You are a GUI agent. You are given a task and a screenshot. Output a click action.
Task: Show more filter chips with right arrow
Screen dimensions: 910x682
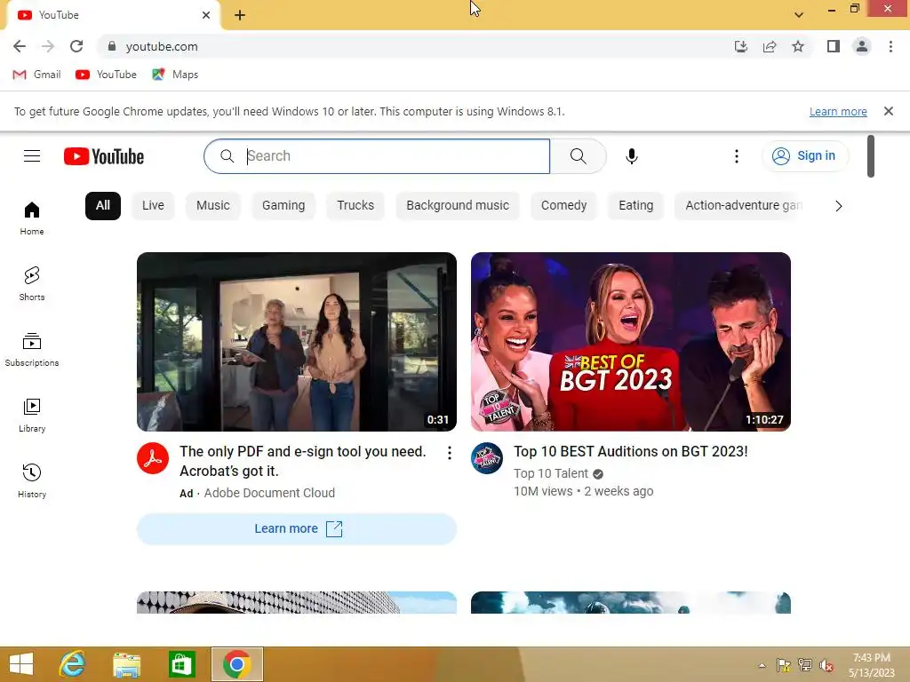[838, 206]
